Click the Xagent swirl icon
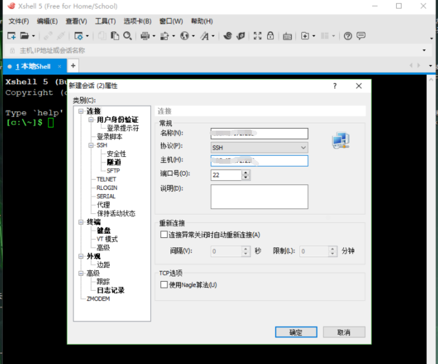 228,36
